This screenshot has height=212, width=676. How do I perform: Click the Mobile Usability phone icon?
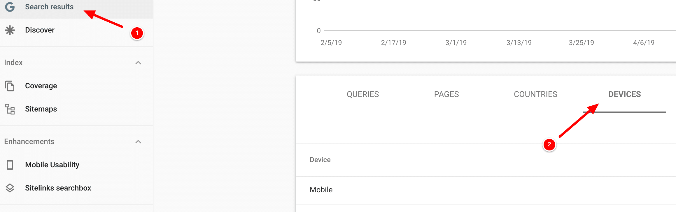(10, 165)
